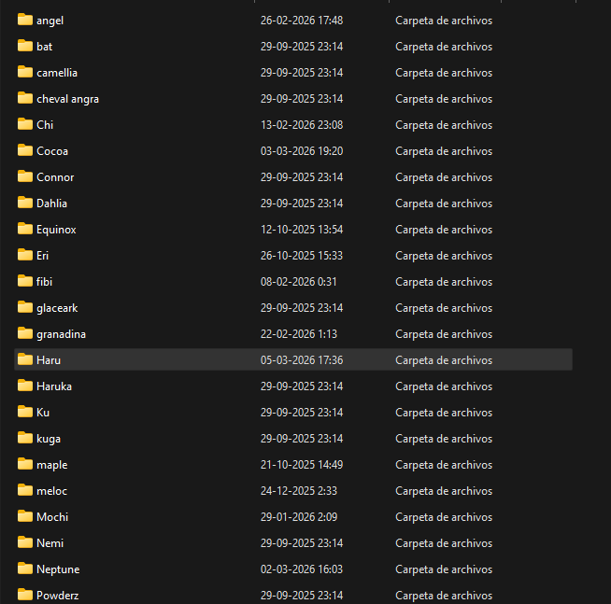Click the Cocoa folder icon
This screenshot has width=611, height=604.
25,150
